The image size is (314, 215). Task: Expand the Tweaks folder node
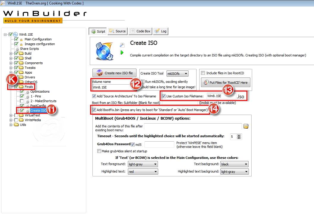point(11,68)
